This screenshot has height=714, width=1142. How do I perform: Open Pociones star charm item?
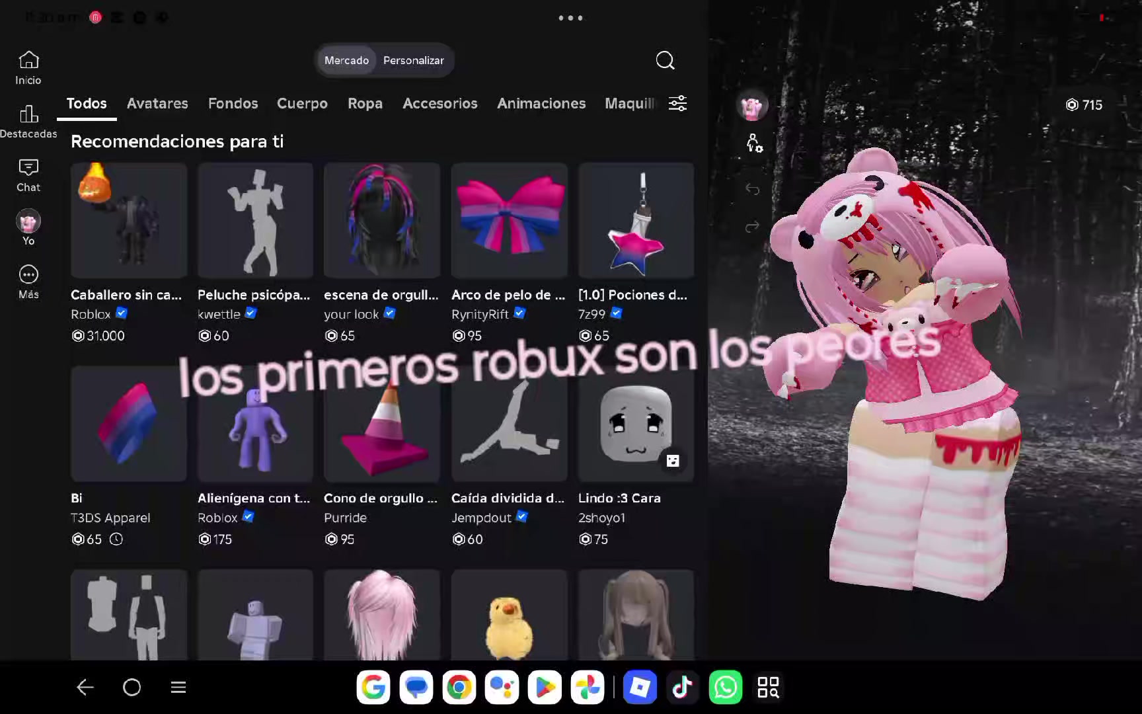click(x=636, y=220)
